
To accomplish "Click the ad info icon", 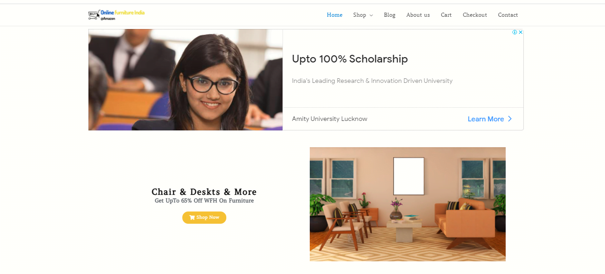I will [x=515, y=32].
